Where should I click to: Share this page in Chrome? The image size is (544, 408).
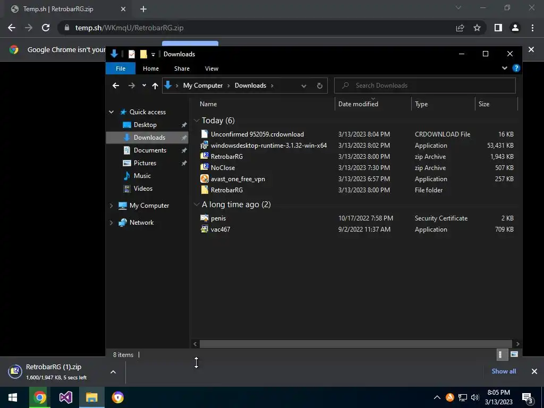pyautogui.click(x=460, y=28)
